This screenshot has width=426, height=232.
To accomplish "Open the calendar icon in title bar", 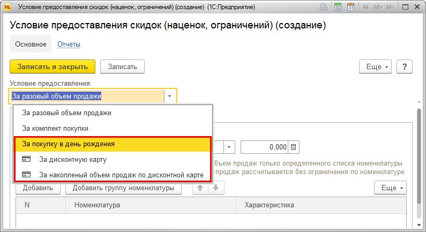I will pyautogui.click(x=351, y=7).
